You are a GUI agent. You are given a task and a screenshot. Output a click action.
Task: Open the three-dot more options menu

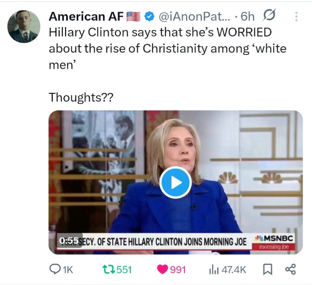pos(296,17)
